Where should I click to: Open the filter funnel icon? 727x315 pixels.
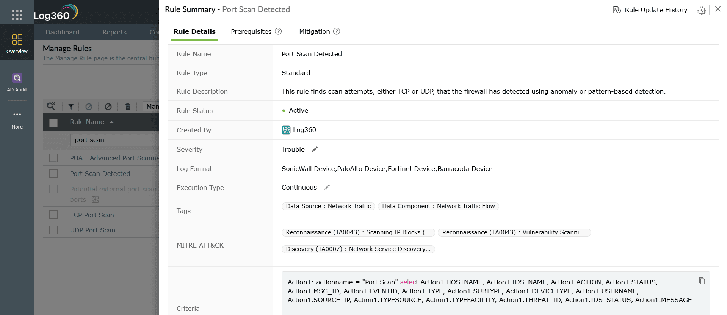pos(71,107)
